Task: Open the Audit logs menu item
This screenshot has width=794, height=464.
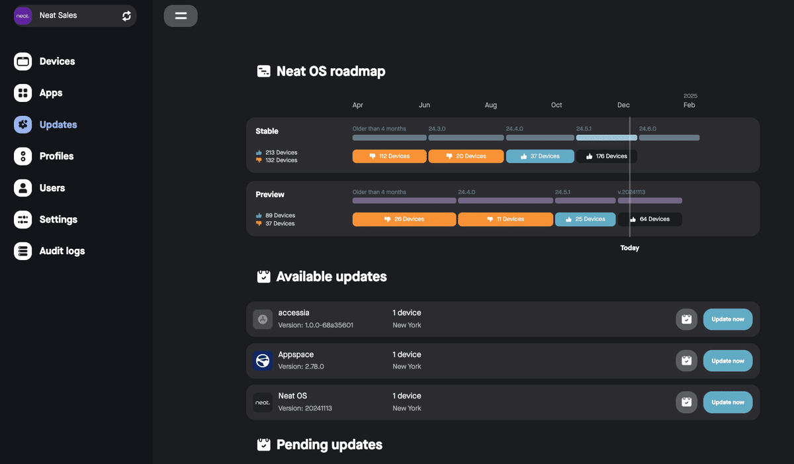Action: click(x=62, y=251)
